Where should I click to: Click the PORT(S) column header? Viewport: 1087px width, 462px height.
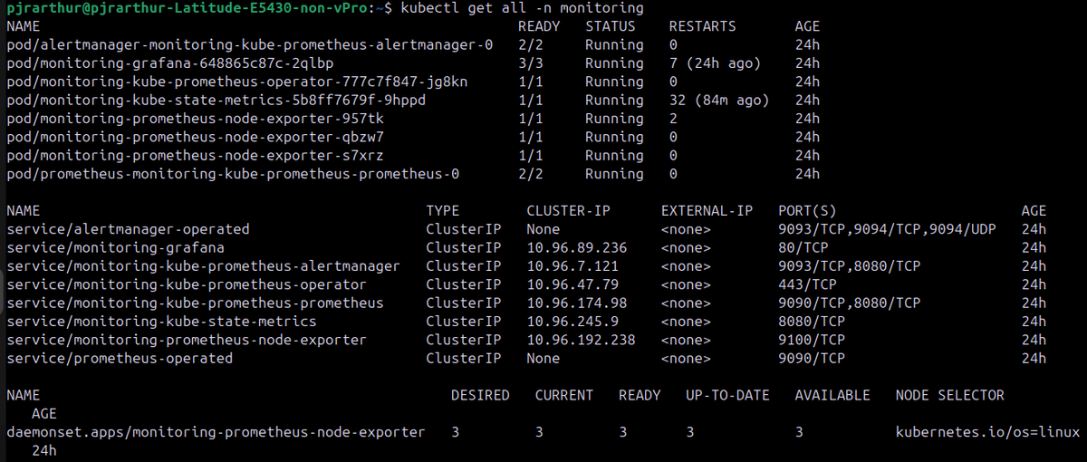pos(808,211)
